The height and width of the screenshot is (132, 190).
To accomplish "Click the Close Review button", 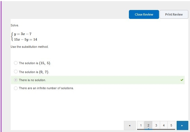I will [x=144, y=14].
